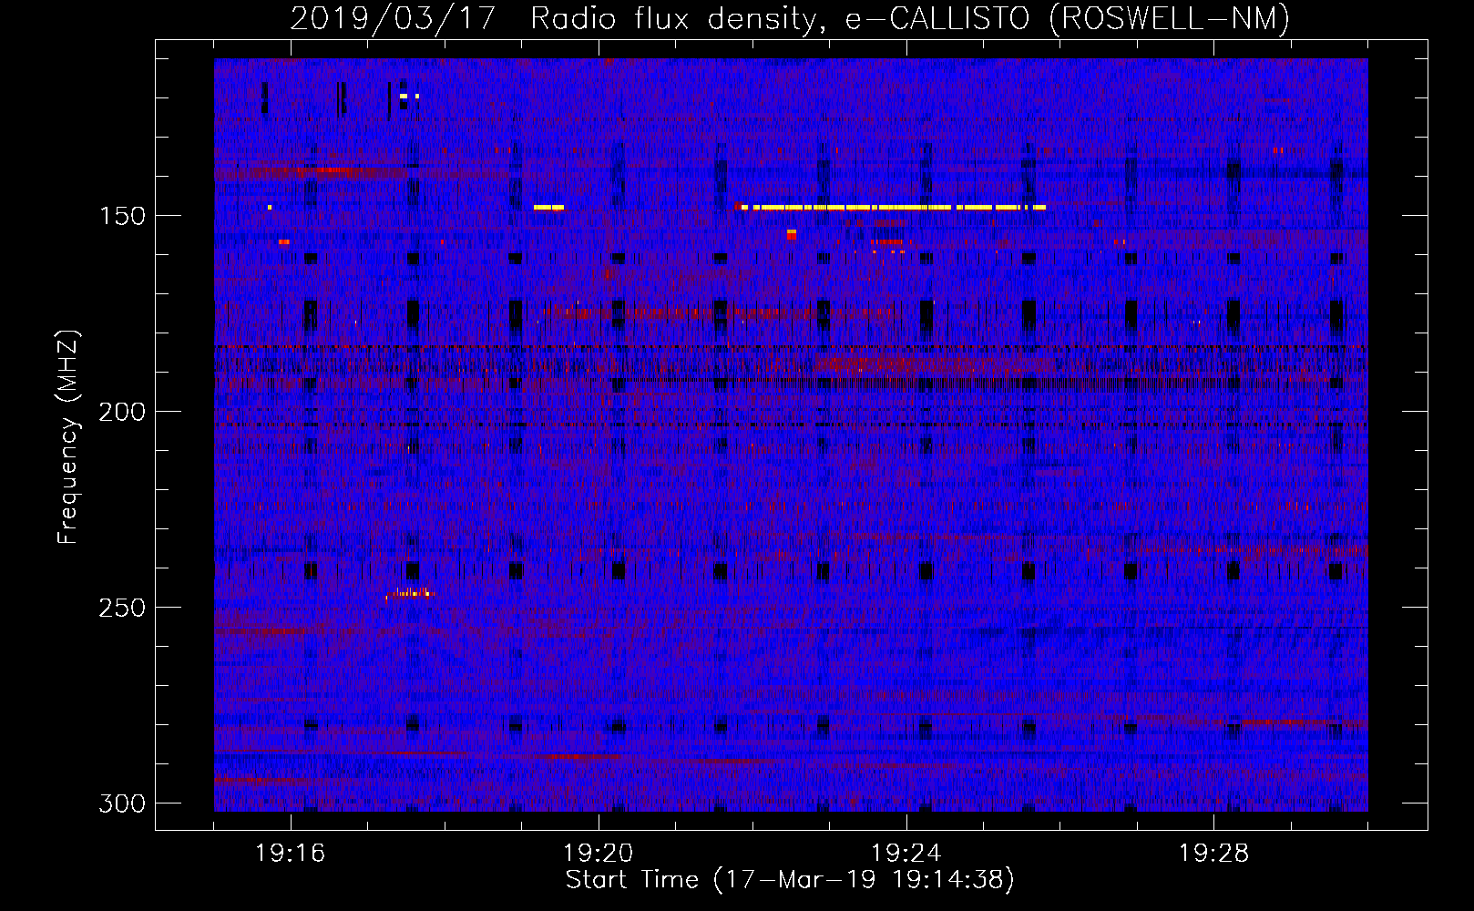This screenshot has height=911, width=1474.
Task: Click the orange burst near 250 MHz
Action: 410,594
